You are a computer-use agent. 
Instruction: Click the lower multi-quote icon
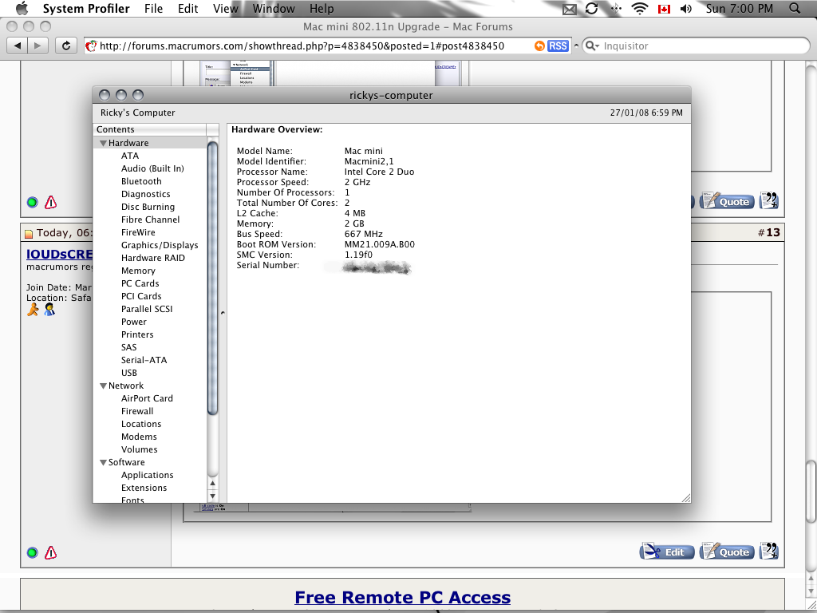[769, 551]
